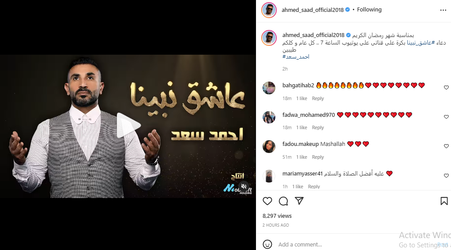Like fadwa_mohamed970's comment
The image size is (451, 250).
446,117
